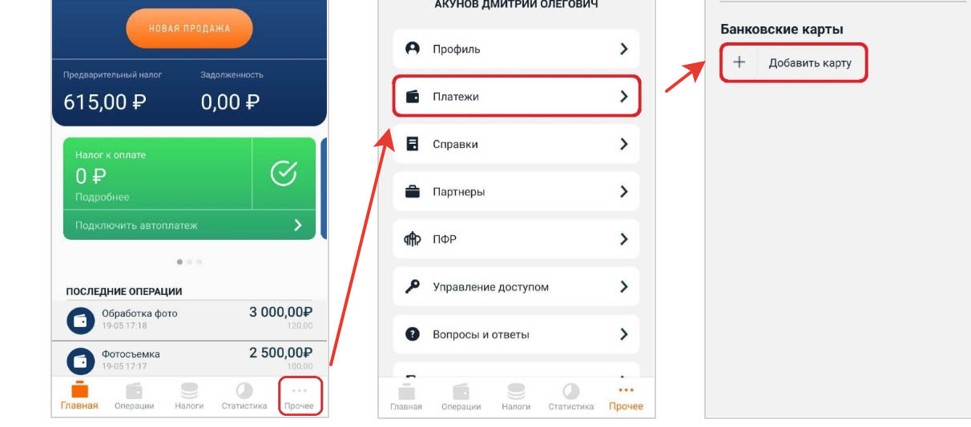Tap the orange Новая продажа button
971x427 pixels.
coord(189,29)
